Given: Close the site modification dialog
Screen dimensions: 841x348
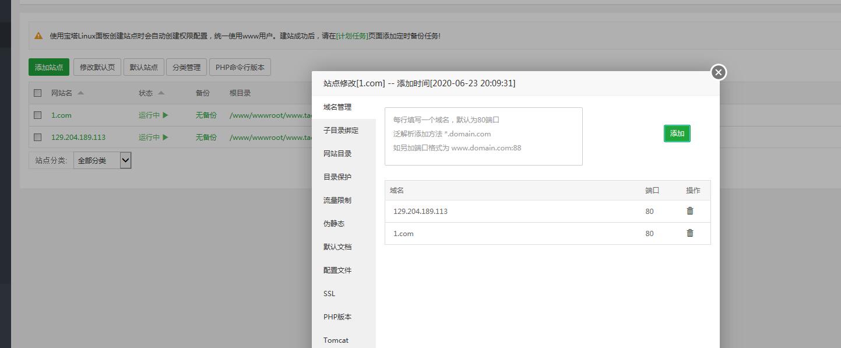Looking at the screenshot, I should pos(719,72).
